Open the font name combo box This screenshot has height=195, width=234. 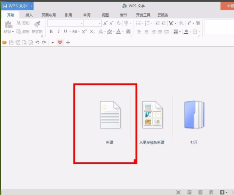point(65,23)
